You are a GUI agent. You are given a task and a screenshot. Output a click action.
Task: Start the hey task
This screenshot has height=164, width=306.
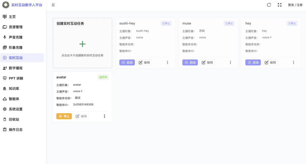pos(253,63)
